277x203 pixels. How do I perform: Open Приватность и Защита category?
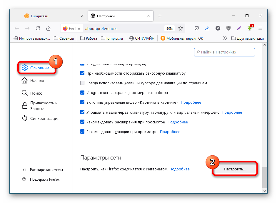pos(40,106)
